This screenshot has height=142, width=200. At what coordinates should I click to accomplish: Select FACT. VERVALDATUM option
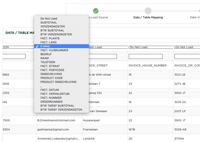click(x=55, y=94)
